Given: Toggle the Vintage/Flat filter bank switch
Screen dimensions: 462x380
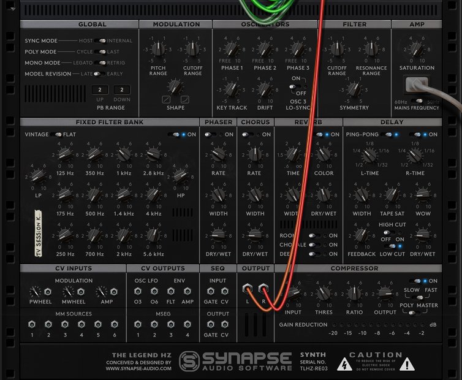Looking at the screenshot, I should pyautogui.click(x=58, y=134).
